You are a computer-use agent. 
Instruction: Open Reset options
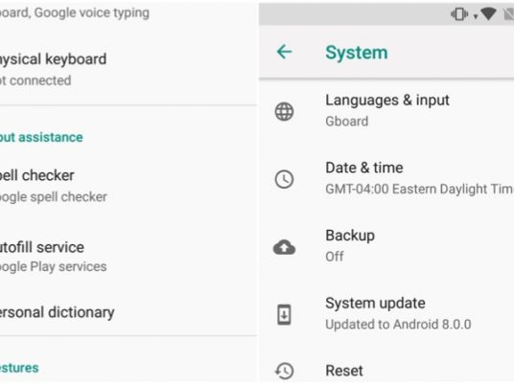point(386,371)
